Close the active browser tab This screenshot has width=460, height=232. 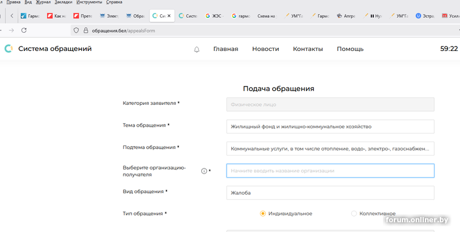168,16
